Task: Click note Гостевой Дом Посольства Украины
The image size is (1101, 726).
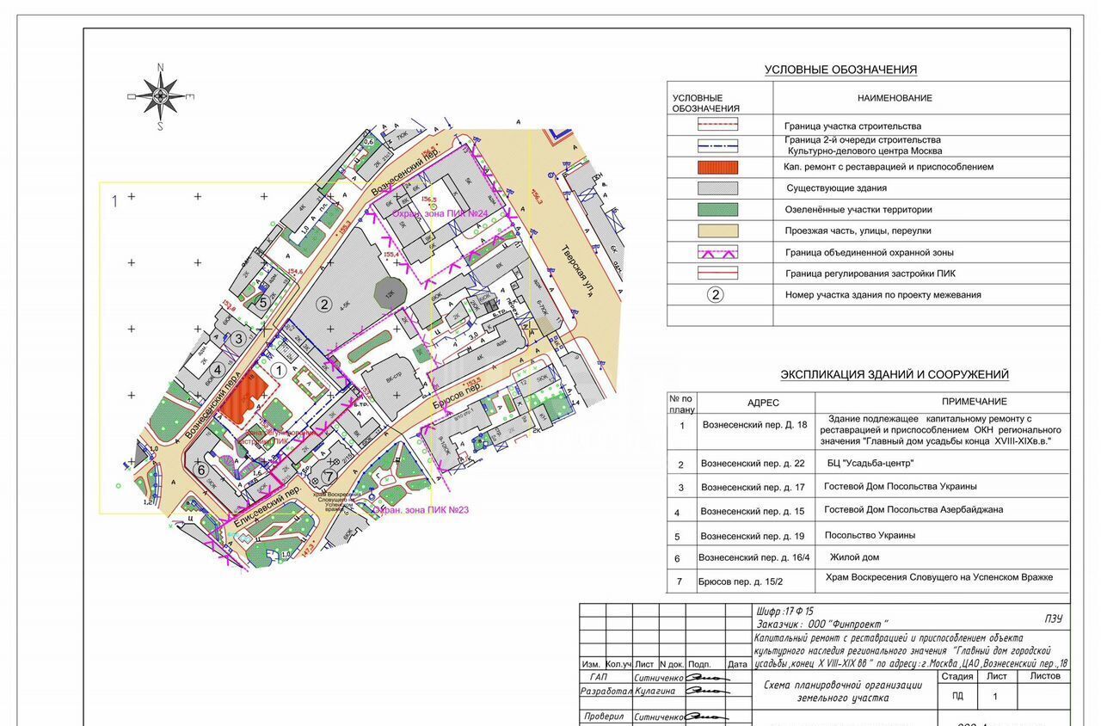Action: click(x=901, y=486)
